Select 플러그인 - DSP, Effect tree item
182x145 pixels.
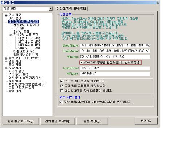click(x=24, y=58)
